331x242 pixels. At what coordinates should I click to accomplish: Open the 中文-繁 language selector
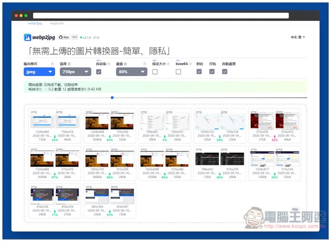pyautogui.click(x=297, y=37)
